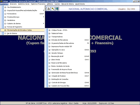This screenshot has height=105, width=140.
Task: Click the Nº de Série status text
Action: click(36, 103)
